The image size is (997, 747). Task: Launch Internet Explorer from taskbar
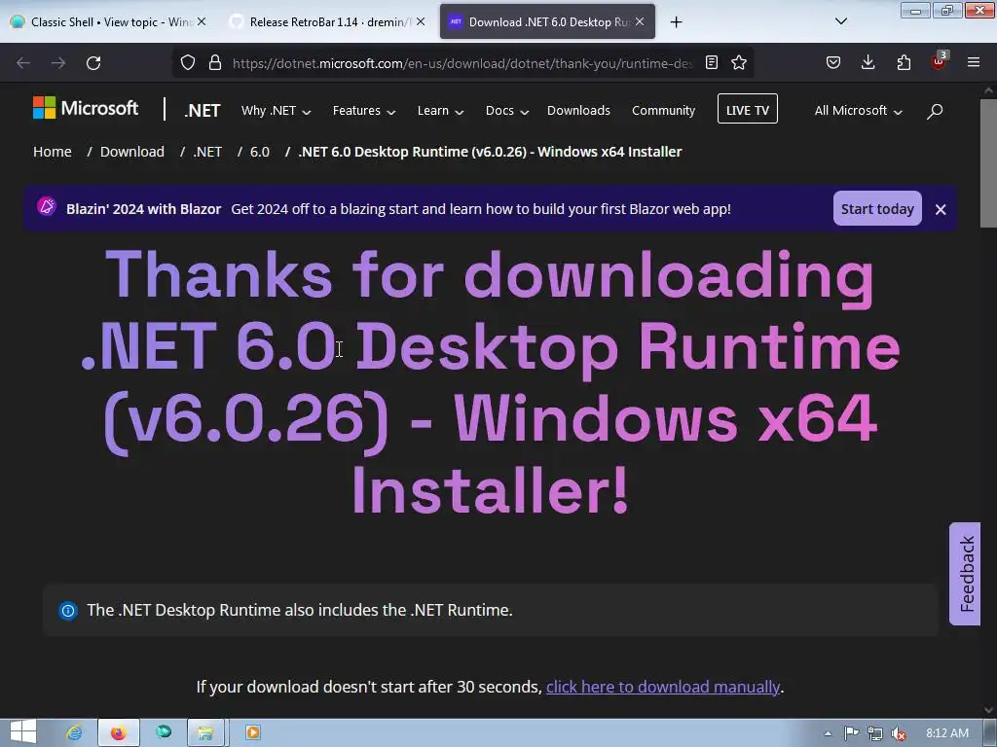click(74, 732)
